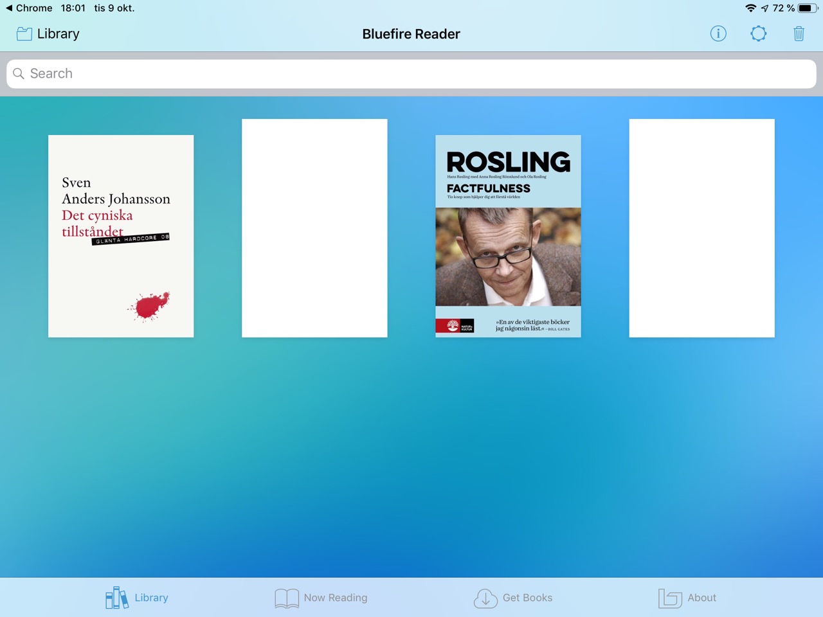Tap the search magnifier icon
The height and width of the screenshot is (617, 823).
(x=19, y=74)
